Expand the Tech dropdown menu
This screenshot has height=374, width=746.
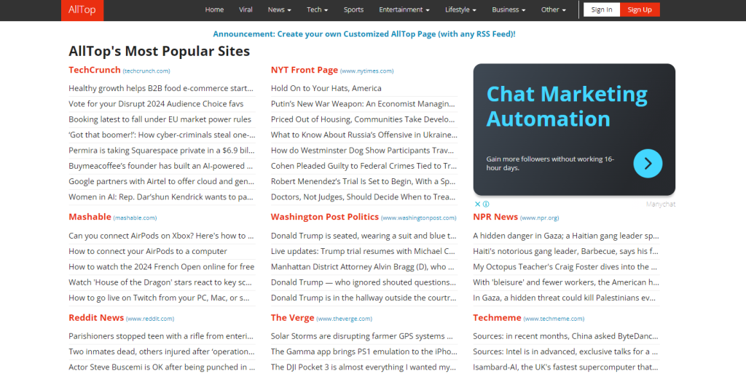(x=318, y=9)
